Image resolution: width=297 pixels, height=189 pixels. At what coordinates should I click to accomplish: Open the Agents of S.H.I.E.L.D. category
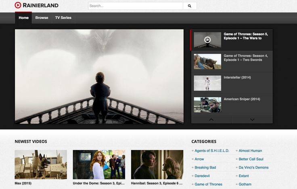pyautogui.click(x=212, y=151)
